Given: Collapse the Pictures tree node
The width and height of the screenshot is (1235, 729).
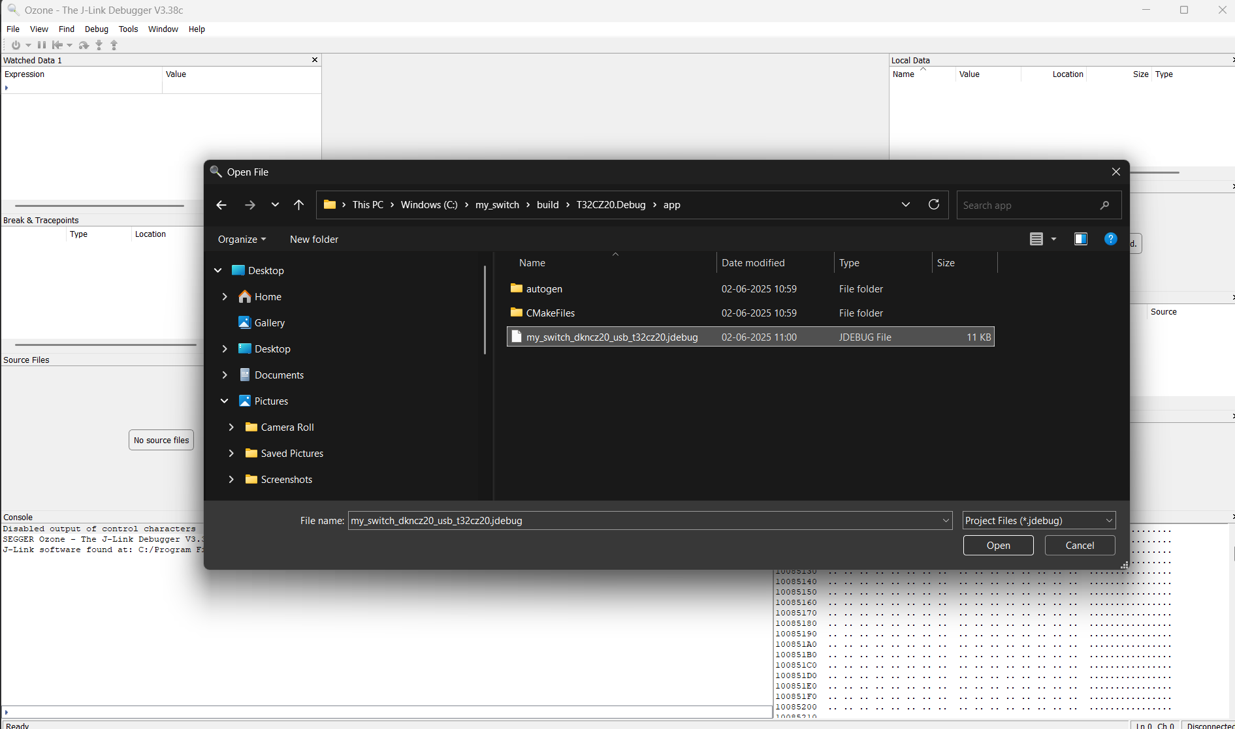Looking at the screenshot, I should click(225, 401).
